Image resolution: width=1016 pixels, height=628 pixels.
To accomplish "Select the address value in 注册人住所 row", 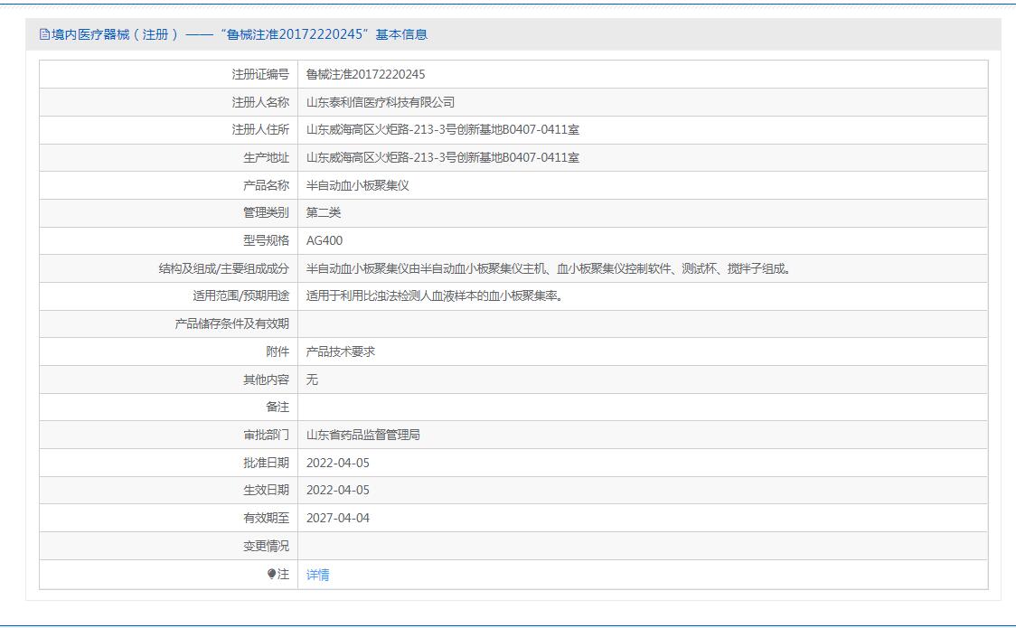I will point(443,130).
